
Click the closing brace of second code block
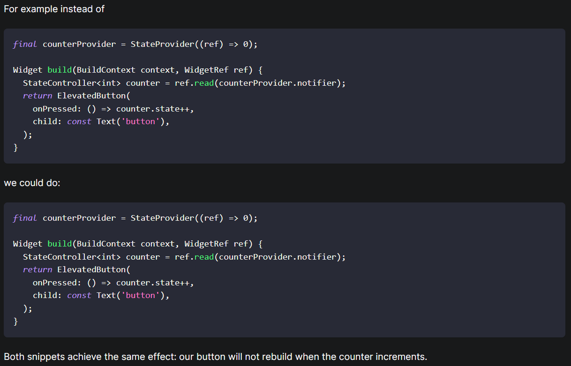pyautogui.click(x=16, y=321)
